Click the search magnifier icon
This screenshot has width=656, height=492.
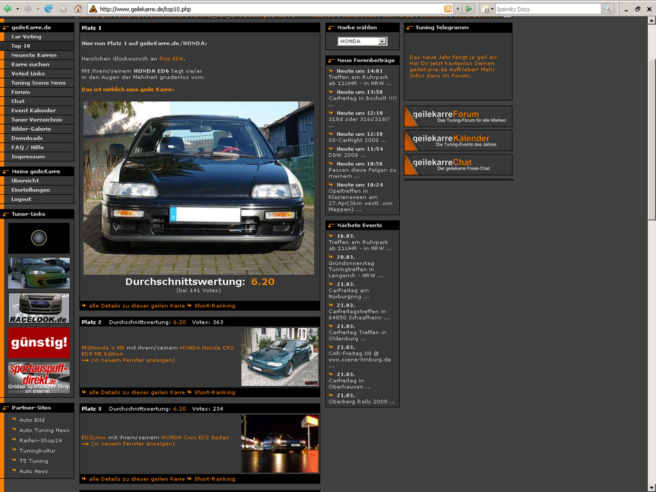click(607, 9)
